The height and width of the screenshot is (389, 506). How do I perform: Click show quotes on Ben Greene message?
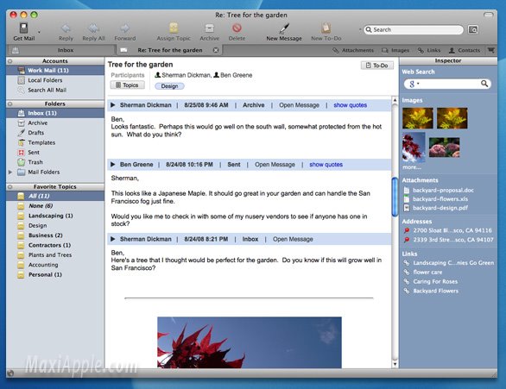tap(326, 165)
